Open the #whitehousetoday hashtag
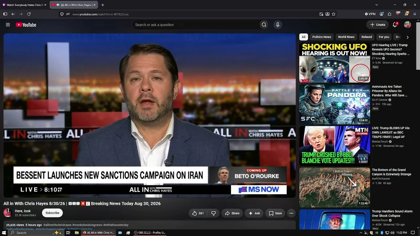This screenshot has width=420, height=236. [x=116, y=225]
